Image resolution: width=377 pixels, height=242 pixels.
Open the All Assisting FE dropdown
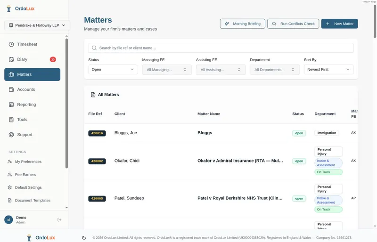click(221, 70)
